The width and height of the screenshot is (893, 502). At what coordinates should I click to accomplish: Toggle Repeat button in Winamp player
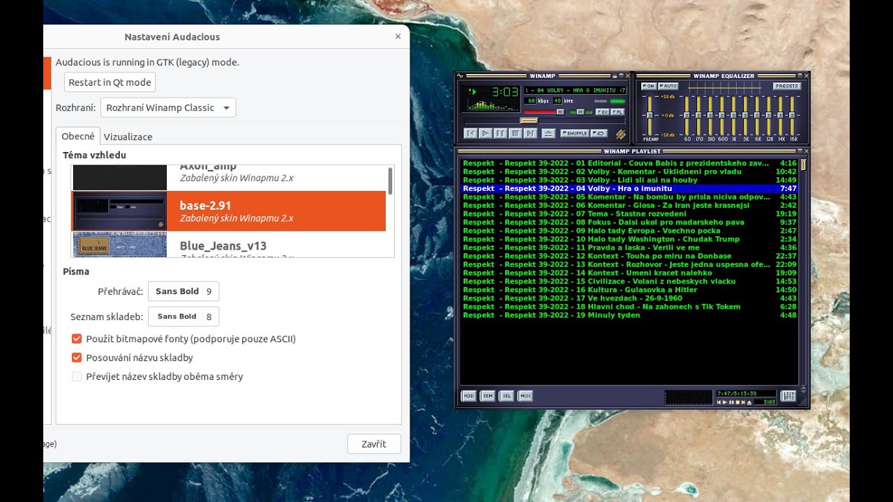click(599, 133)
